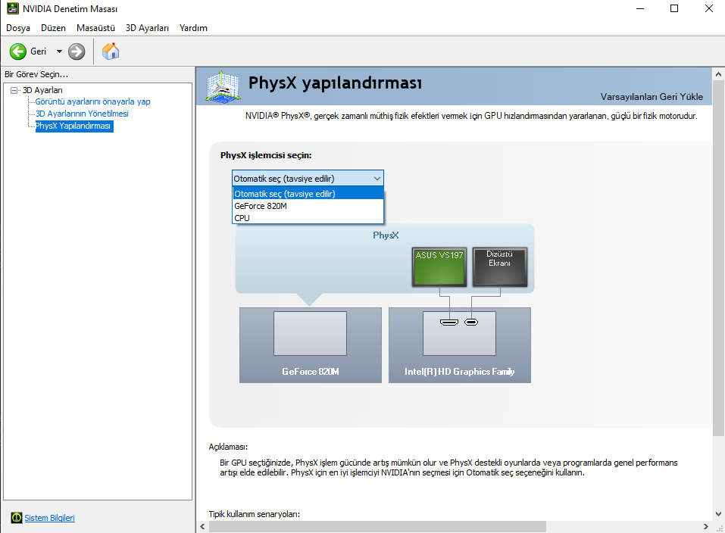Click the Intel(R) HD Graphics Family block
The width and height of the screenshot is (725, 533).
(x=460, y=344)
